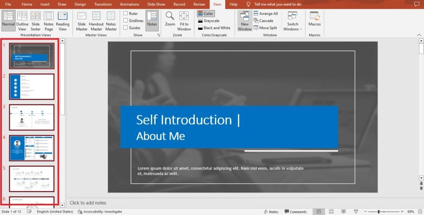This screenshot has width=424, height=215.
Task: Turn on the Gridlines checkbox
Action: 125,21
